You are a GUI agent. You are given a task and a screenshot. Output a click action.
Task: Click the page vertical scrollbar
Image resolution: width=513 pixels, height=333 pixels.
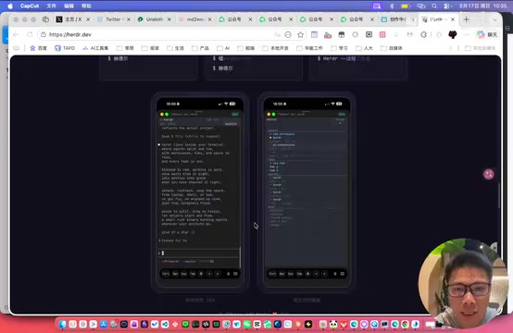(499, 196)
